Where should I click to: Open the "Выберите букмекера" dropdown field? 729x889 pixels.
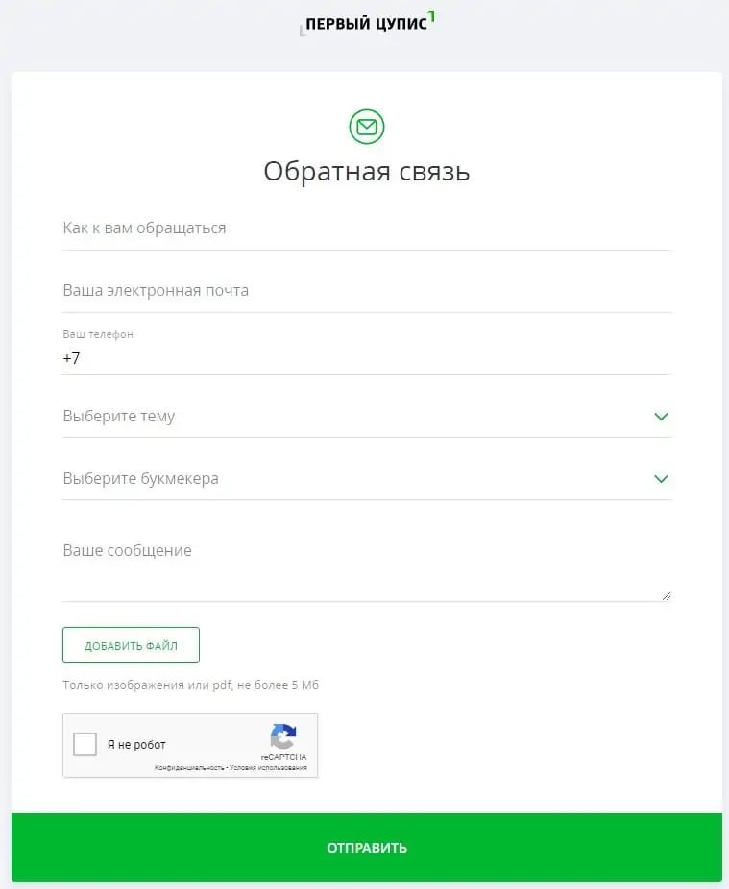pyautogui.click(x=367, y=478)
